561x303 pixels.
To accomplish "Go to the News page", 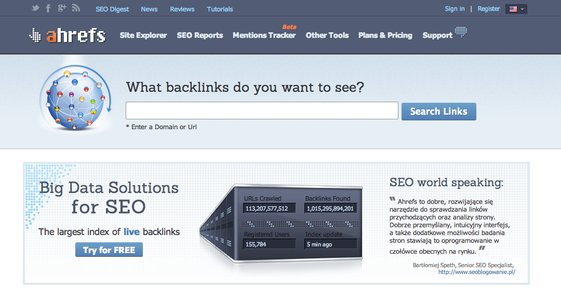I will pyautogui.click(x=149, y=9).
